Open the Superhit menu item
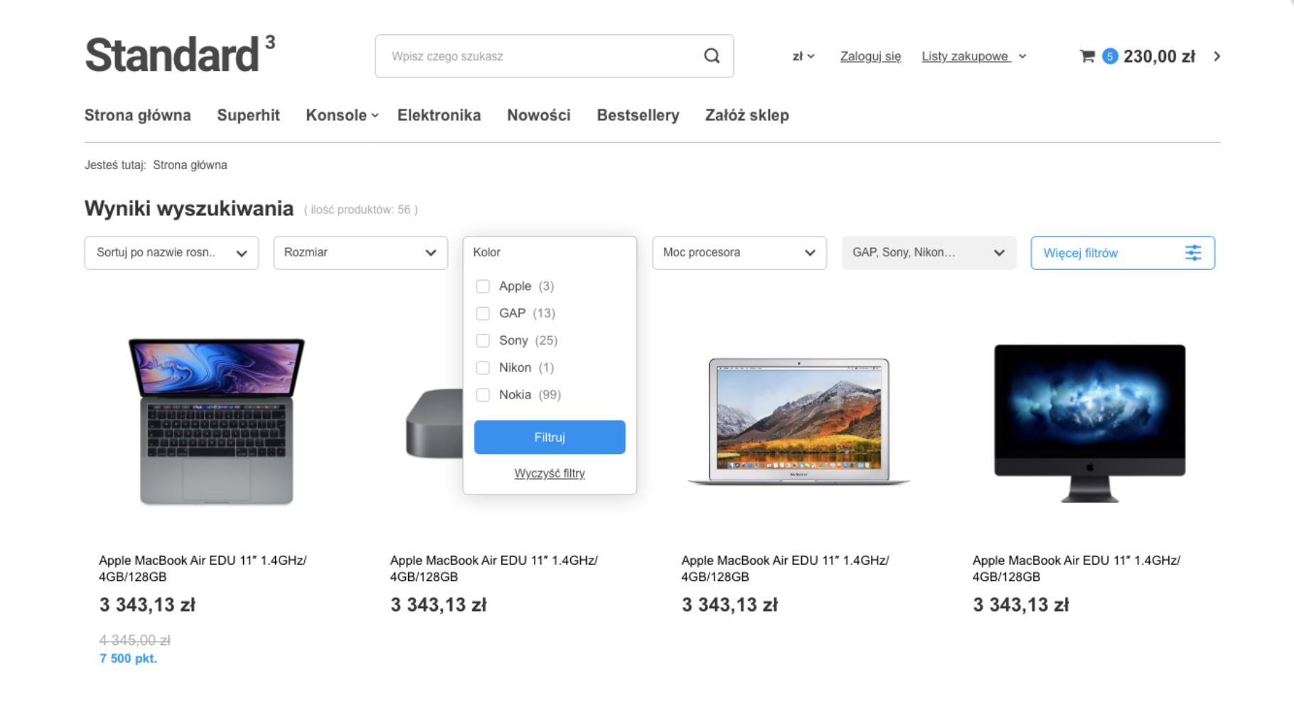This screenshot has height=709, width=1294. (x=248, y=115)
